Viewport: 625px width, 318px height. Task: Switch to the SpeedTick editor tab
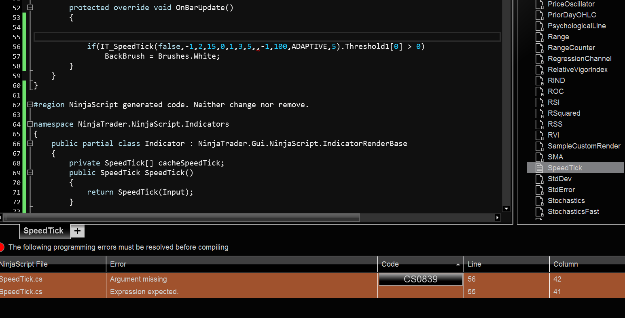(x=43, y=231)
